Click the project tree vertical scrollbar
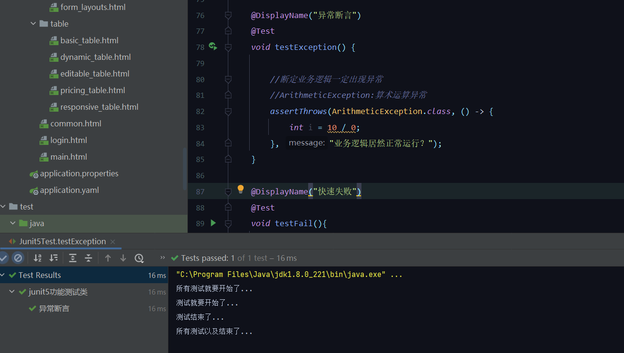Viewport: 624px width, 353px height. pos(185,169)
